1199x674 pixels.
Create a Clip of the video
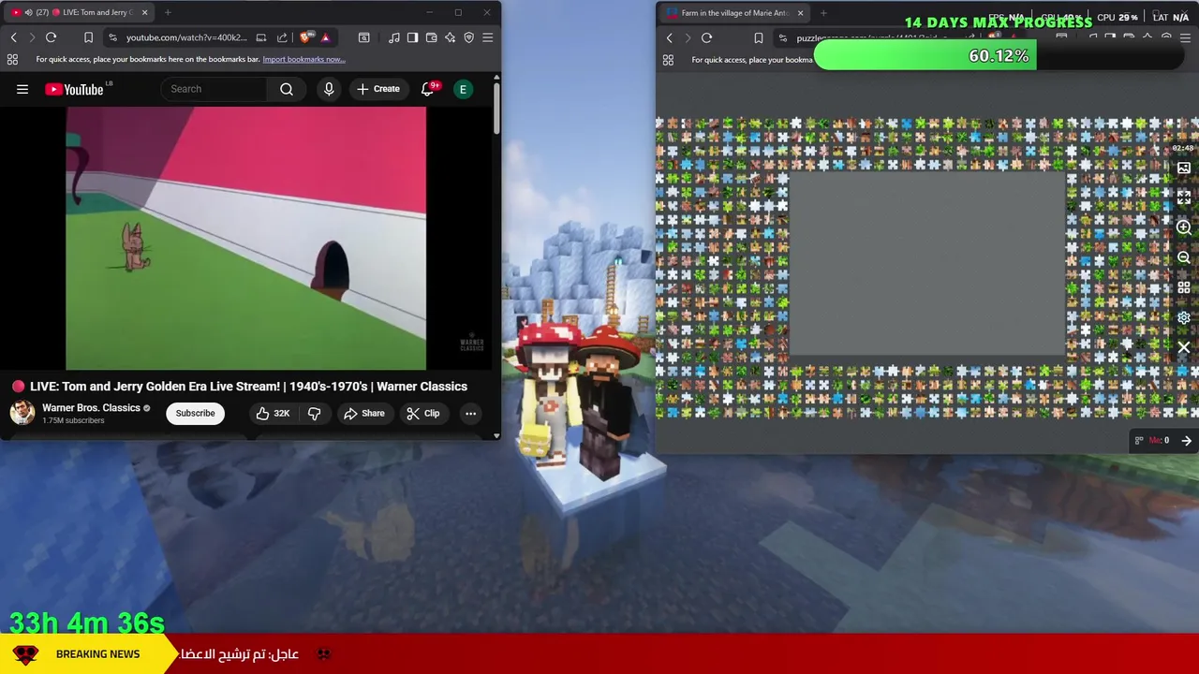[423, 413]
